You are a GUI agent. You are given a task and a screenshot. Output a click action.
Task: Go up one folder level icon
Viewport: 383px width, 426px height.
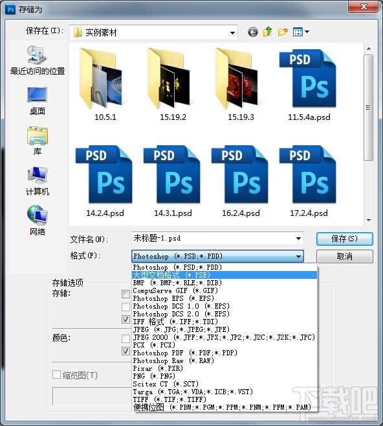268,32
